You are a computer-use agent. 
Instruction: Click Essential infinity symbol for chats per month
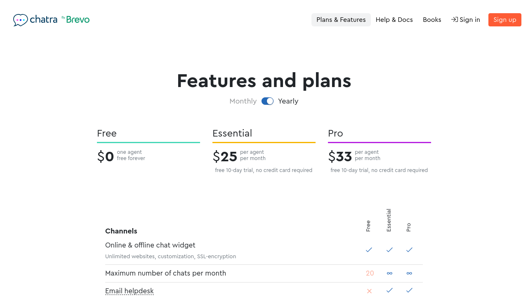coord(389,273)
